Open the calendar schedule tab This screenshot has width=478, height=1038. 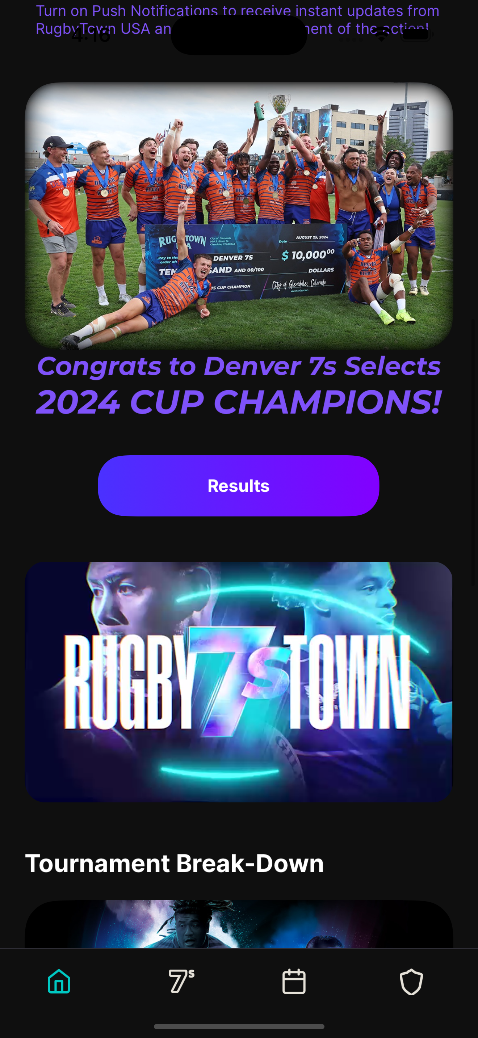tap(294, 981)
